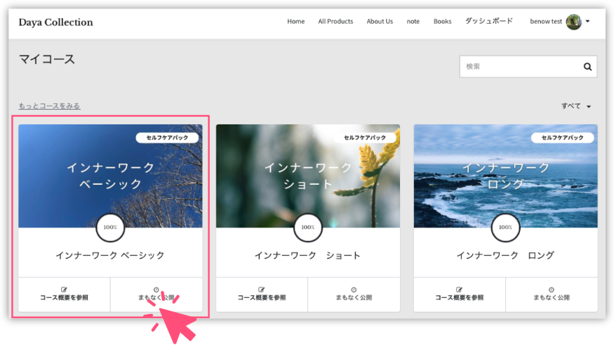Open the すべて filter dropdown
This screenshot has width=614, height=352.
coord(575,106)
